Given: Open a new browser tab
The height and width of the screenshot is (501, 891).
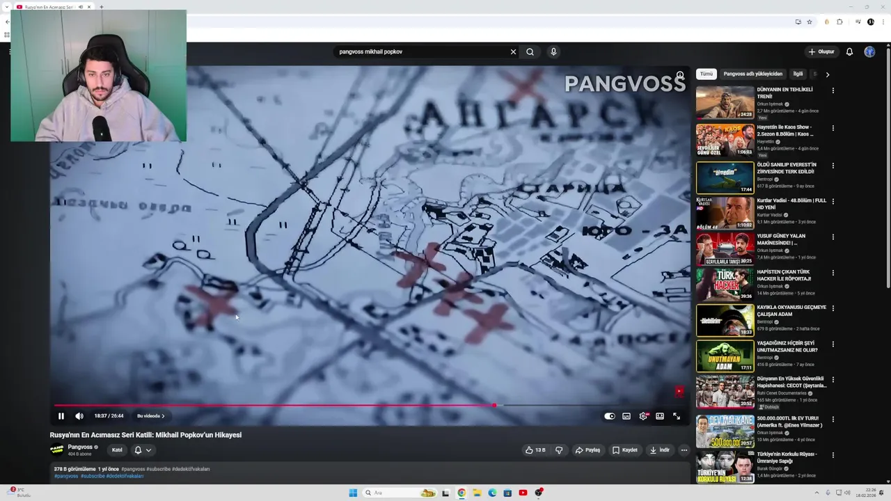Looking at the screenshot, I should [102, 7].
